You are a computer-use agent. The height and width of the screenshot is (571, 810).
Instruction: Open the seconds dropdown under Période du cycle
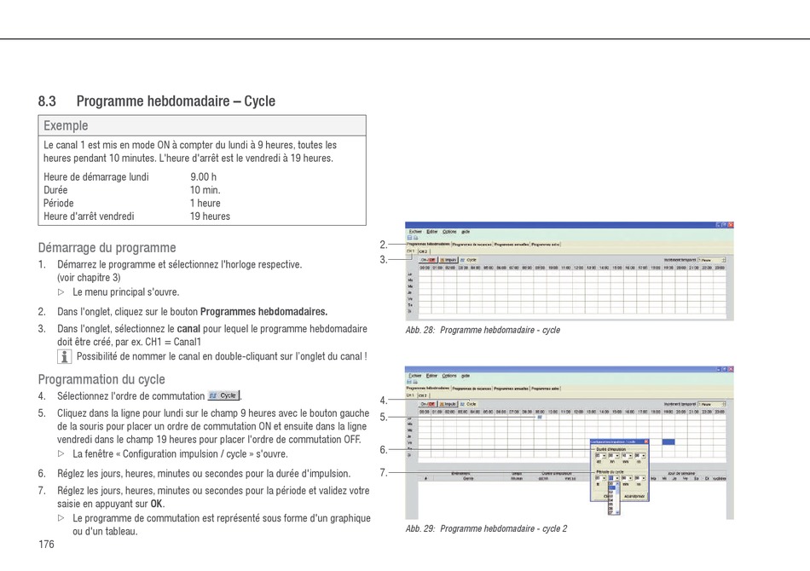pos(640,478)
